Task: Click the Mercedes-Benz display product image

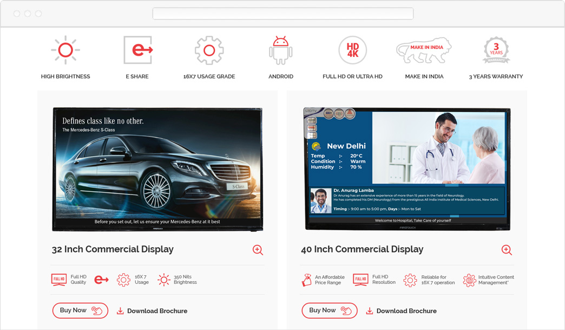Action: [157, 169]
